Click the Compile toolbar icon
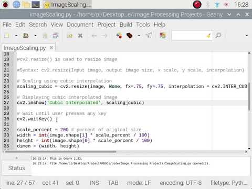The image size is (252, 189). pyautogui.click(x=119, y=36)
